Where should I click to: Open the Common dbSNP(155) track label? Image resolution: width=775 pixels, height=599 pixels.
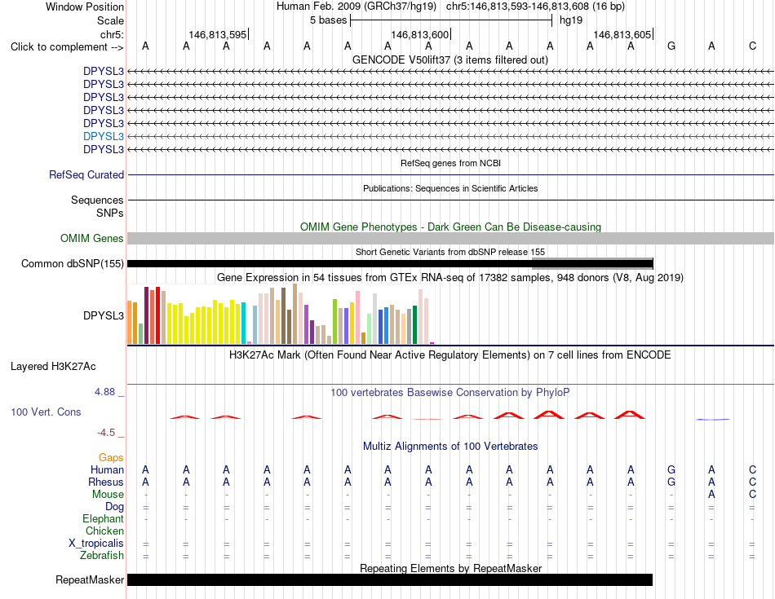pyautogui.click(x=72, y=264)
